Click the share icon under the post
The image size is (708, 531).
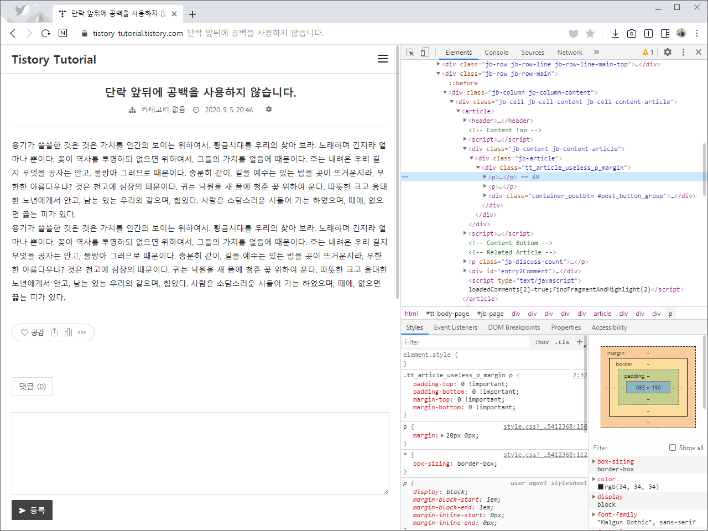coord(54,332)
